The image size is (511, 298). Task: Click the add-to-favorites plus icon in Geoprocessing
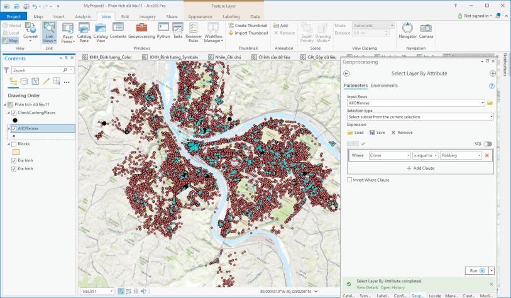[492, 74]
